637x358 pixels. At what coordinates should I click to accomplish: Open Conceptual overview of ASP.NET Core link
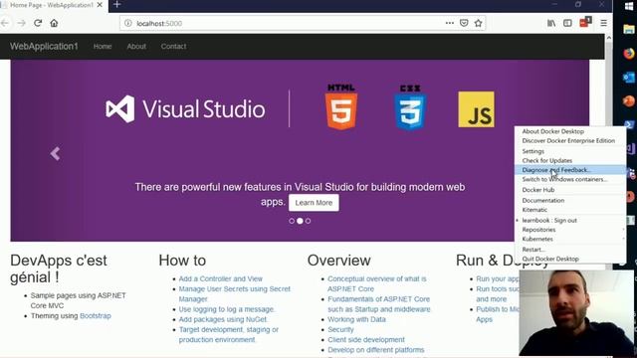pyautogui.click(x=377, y=283)
